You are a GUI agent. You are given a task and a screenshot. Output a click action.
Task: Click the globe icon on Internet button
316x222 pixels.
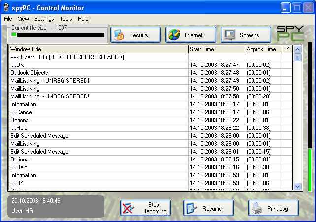pos(174,34)
